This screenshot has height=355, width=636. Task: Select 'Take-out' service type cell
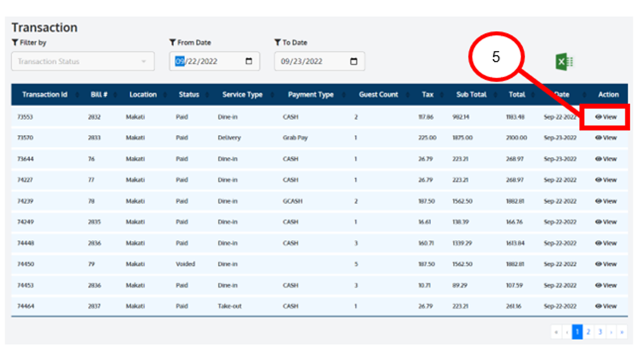230,306
